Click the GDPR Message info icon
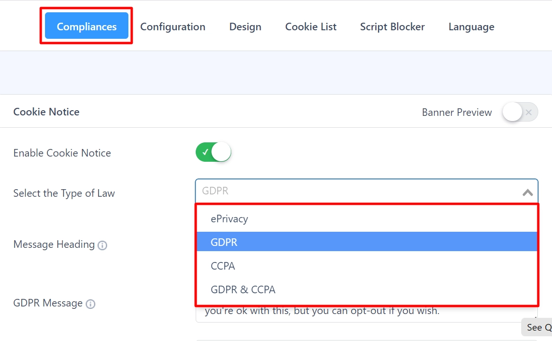Image resolution: width=552 pixels, height=341 pixels. pos(90,304)
